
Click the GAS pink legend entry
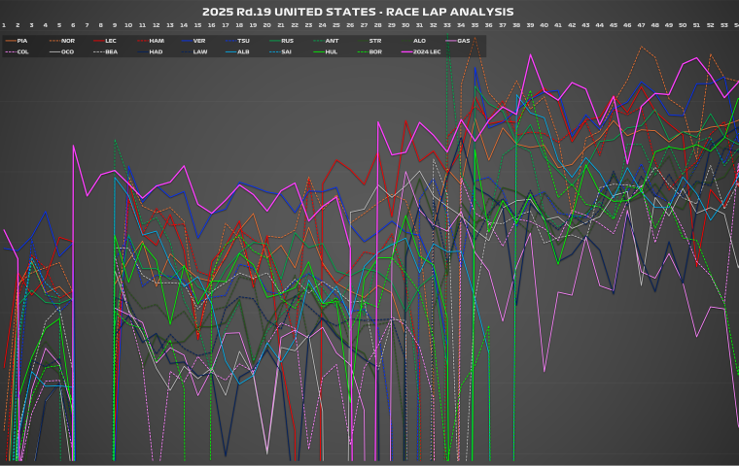[463, 41]
